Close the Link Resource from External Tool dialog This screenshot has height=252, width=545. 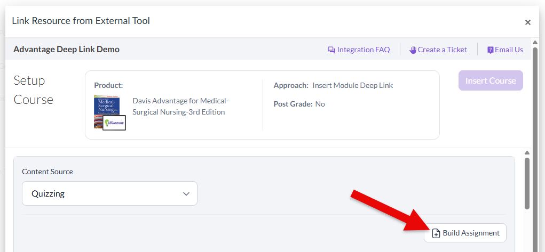click(527, 22)
